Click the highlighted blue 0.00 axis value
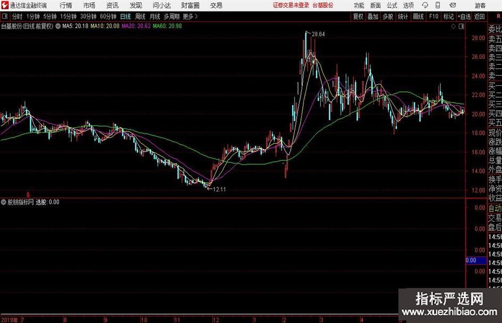 tap(476, 260)
